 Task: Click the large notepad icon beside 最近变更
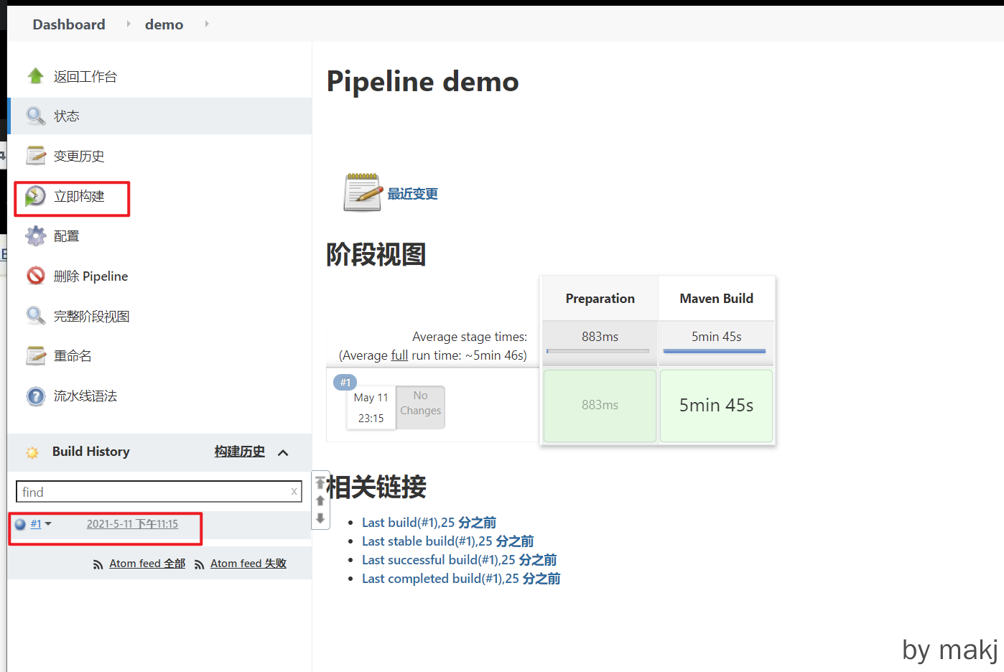tap(362, 193)
